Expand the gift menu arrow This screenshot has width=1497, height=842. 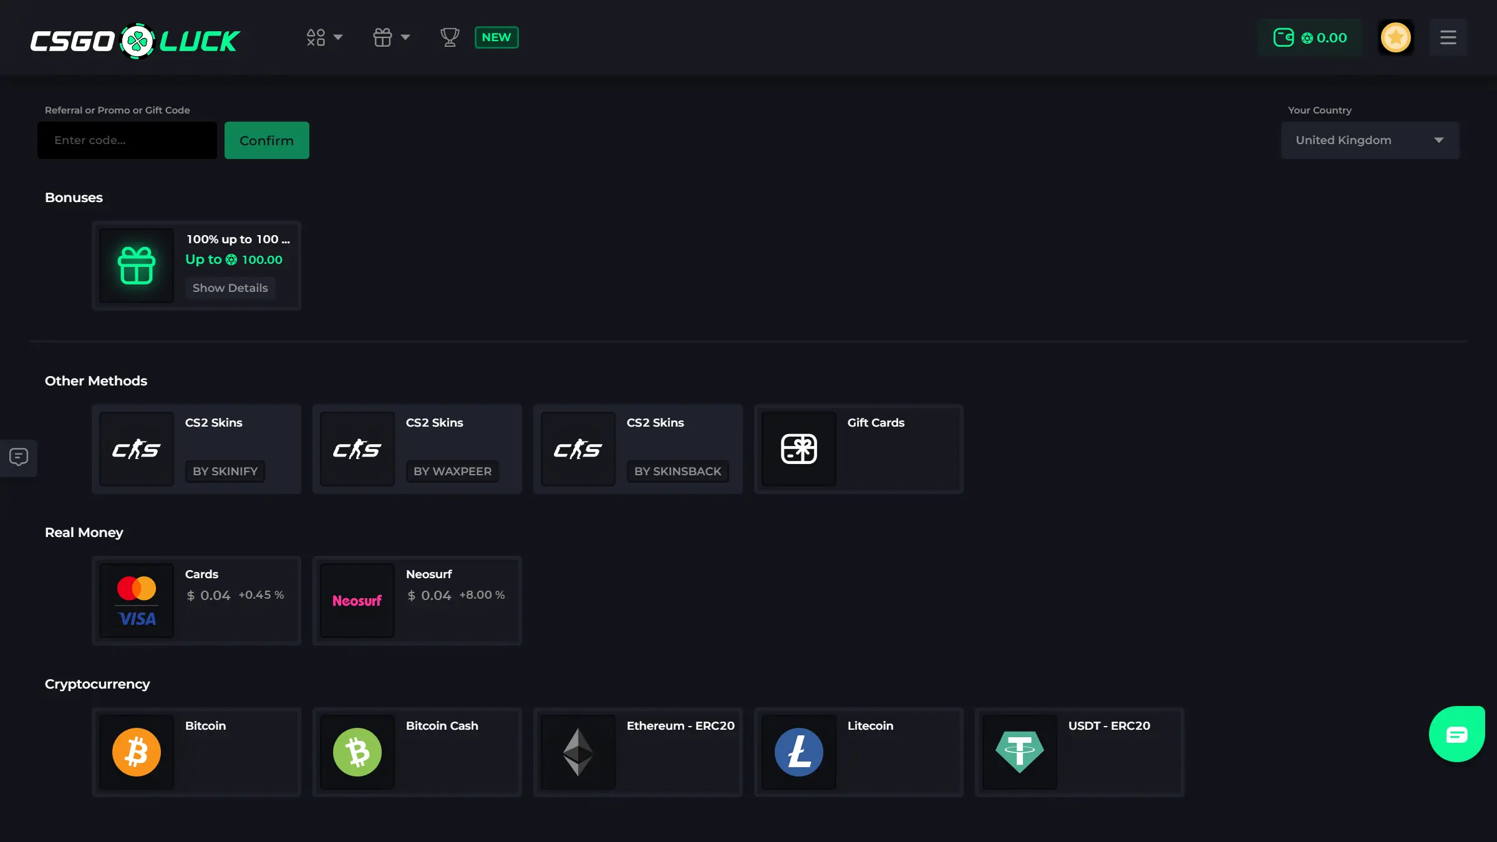(x=405, y=37)
